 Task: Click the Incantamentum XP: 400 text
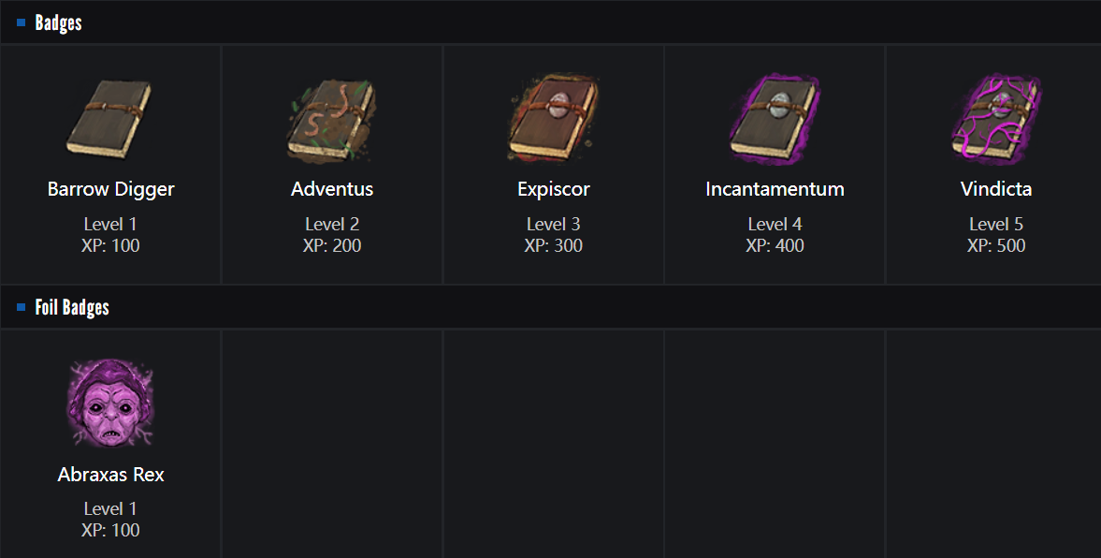point(775,246)
